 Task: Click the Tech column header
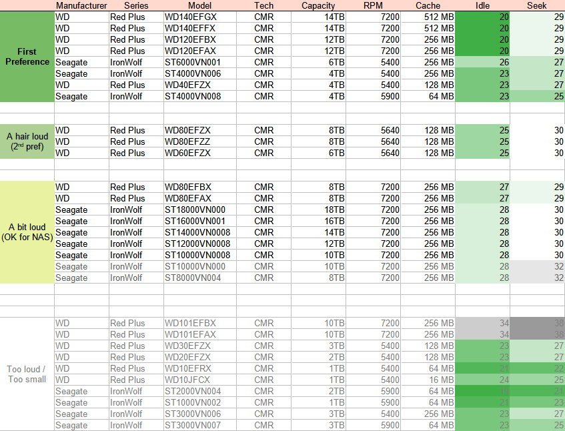coord(263,5)
